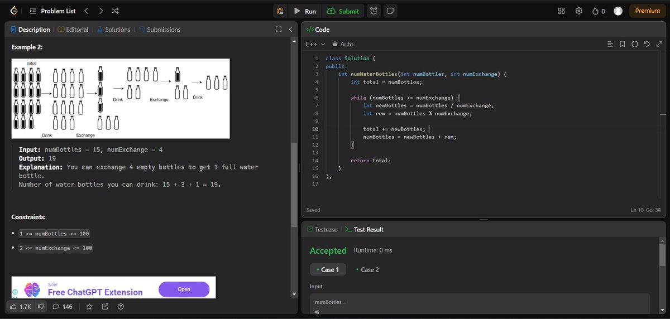670x319 pixels.
Task: Open the Problem List panel
Action: (x=51, y=11)
